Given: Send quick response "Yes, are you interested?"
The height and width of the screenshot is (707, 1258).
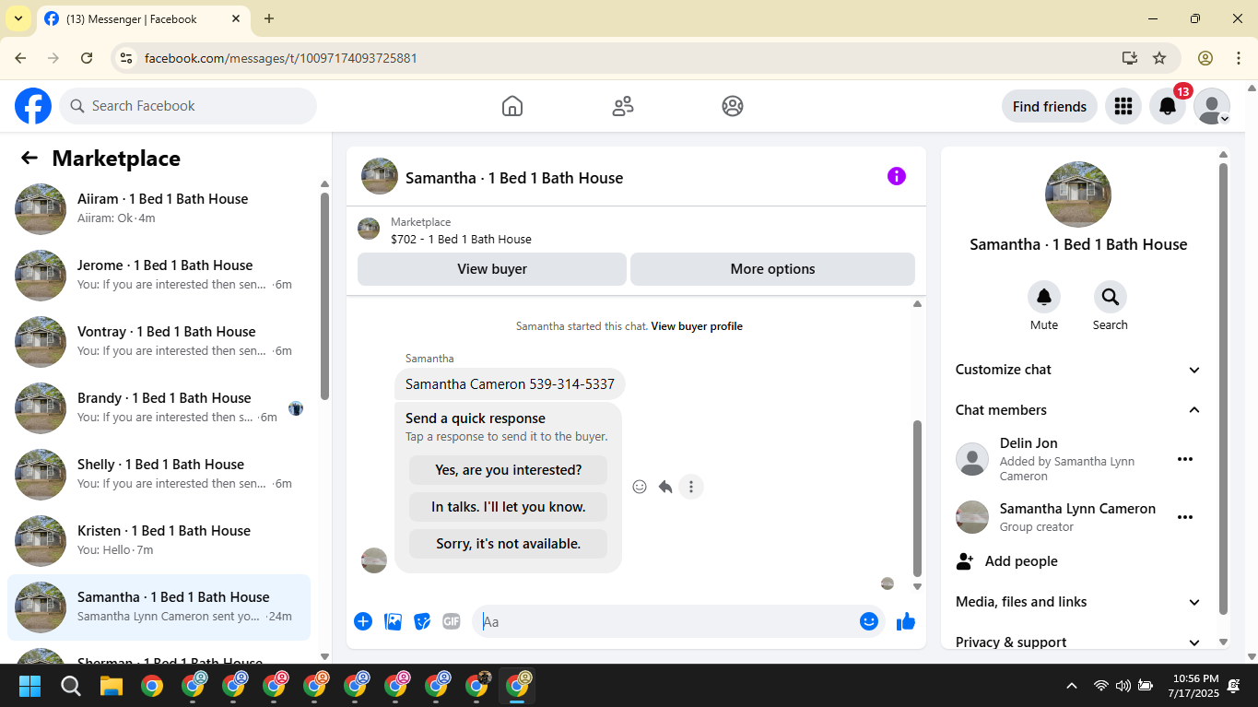Looking at the screenshot, I should [509, 470].
